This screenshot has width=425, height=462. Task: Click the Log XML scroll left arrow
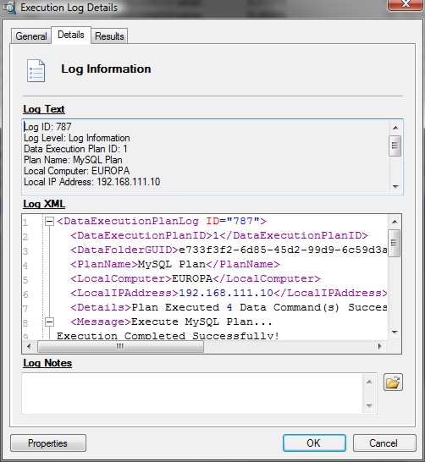[29, 346]
